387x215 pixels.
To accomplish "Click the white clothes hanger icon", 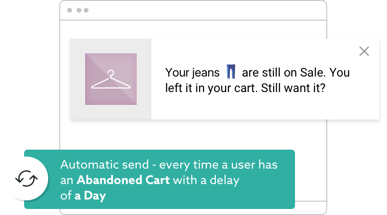I will (x=111, y=80).
